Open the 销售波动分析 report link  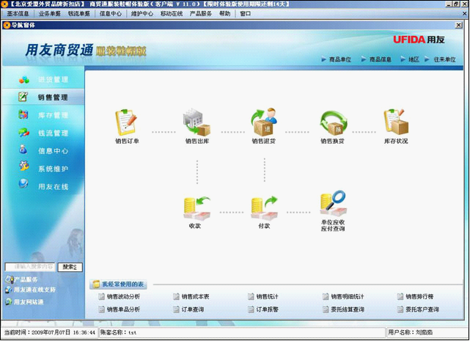tap(122, 297)
